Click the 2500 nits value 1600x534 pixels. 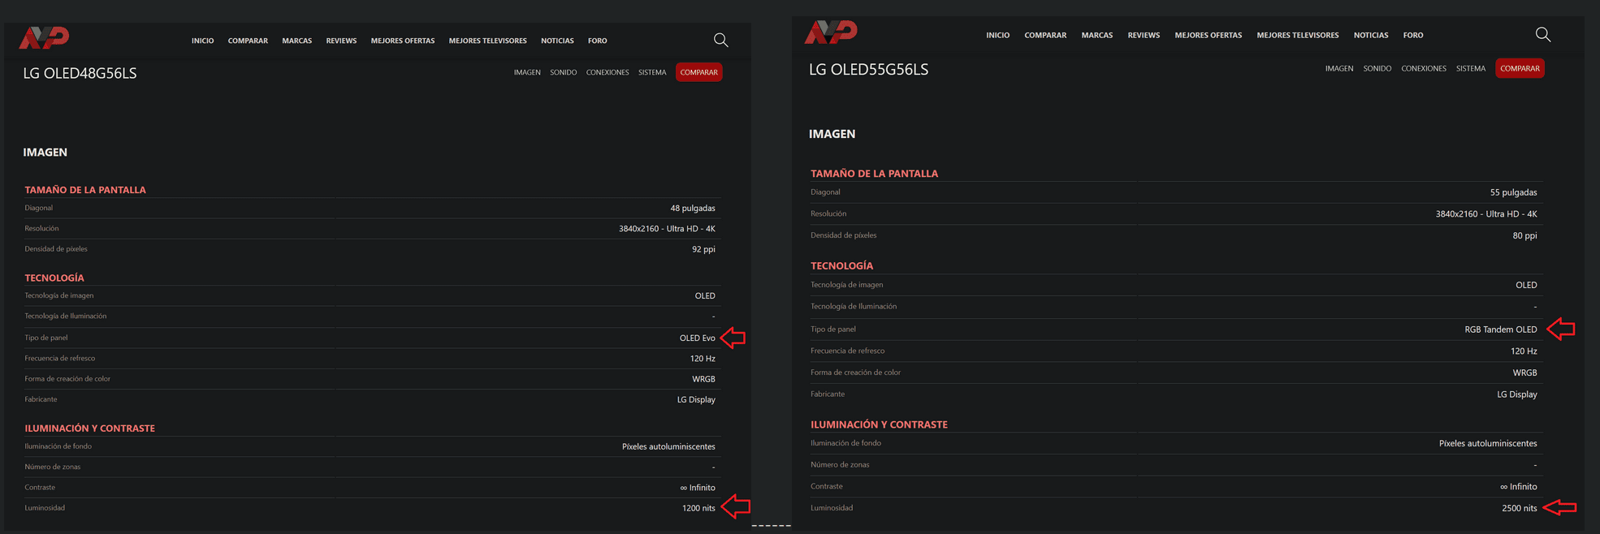[x=1519, y=508]
